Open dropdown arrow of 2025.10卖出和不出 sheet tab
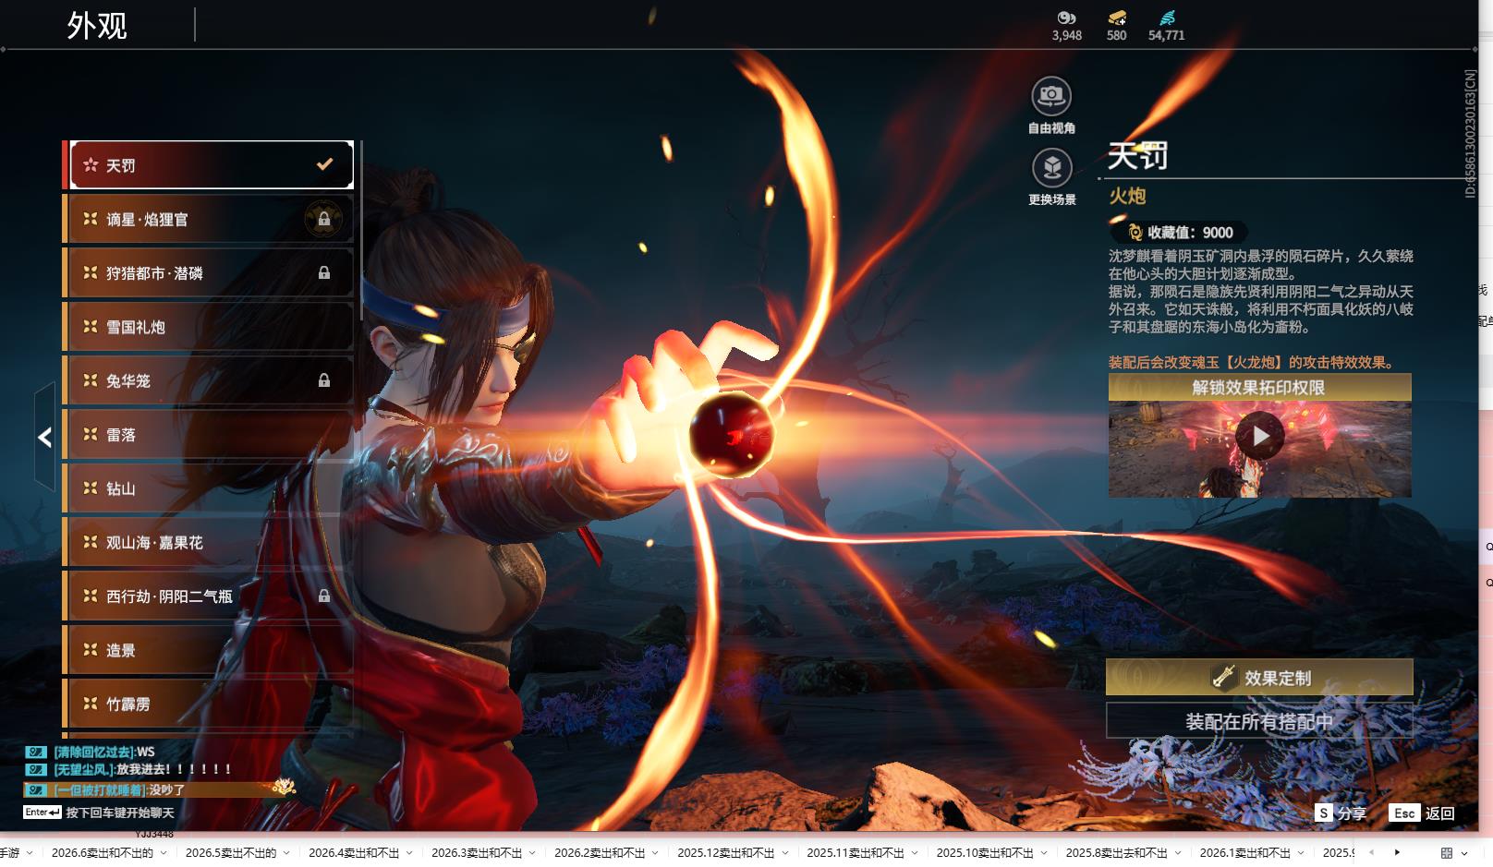The height and width of the screenshot is (867, 1493). (x=1044, y=853)
